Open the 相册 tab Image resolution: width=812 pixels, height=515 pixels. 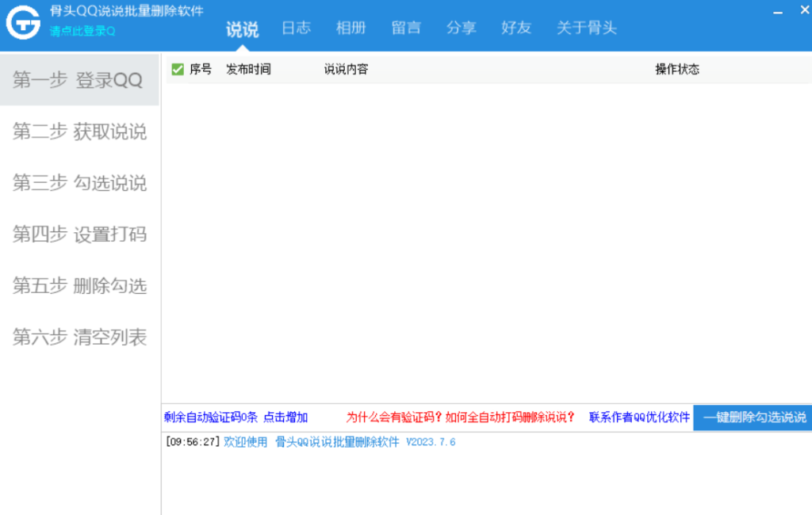[351, 28]
